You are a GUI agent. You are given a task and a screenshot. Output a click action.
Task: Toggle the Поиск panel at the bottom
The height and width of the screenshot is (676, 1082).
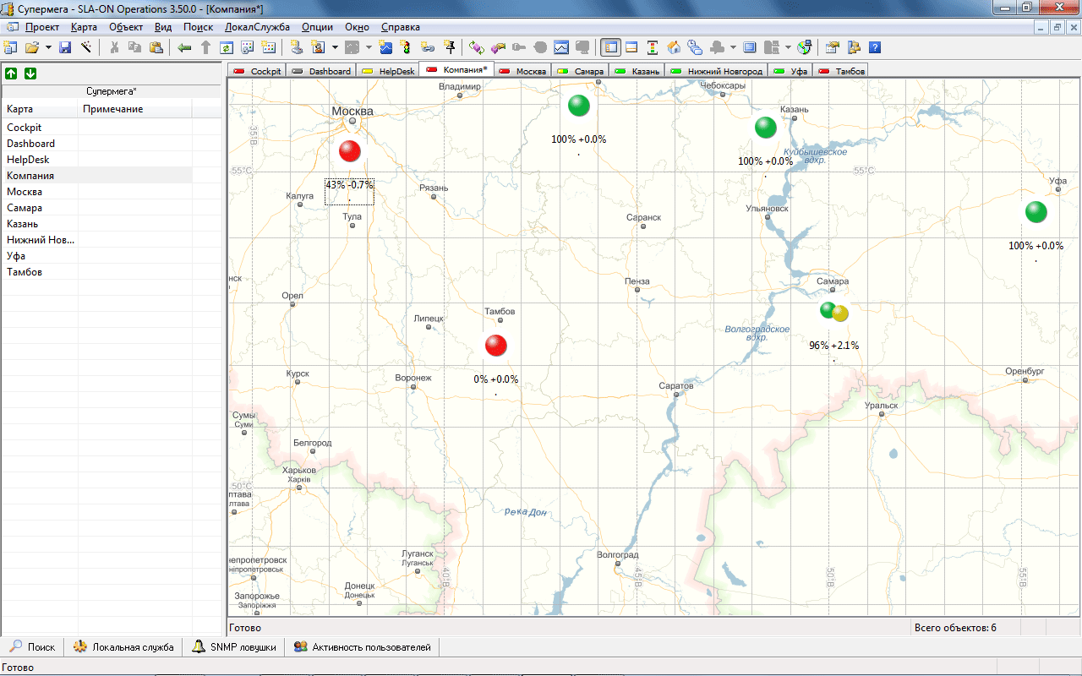(32, 647)
